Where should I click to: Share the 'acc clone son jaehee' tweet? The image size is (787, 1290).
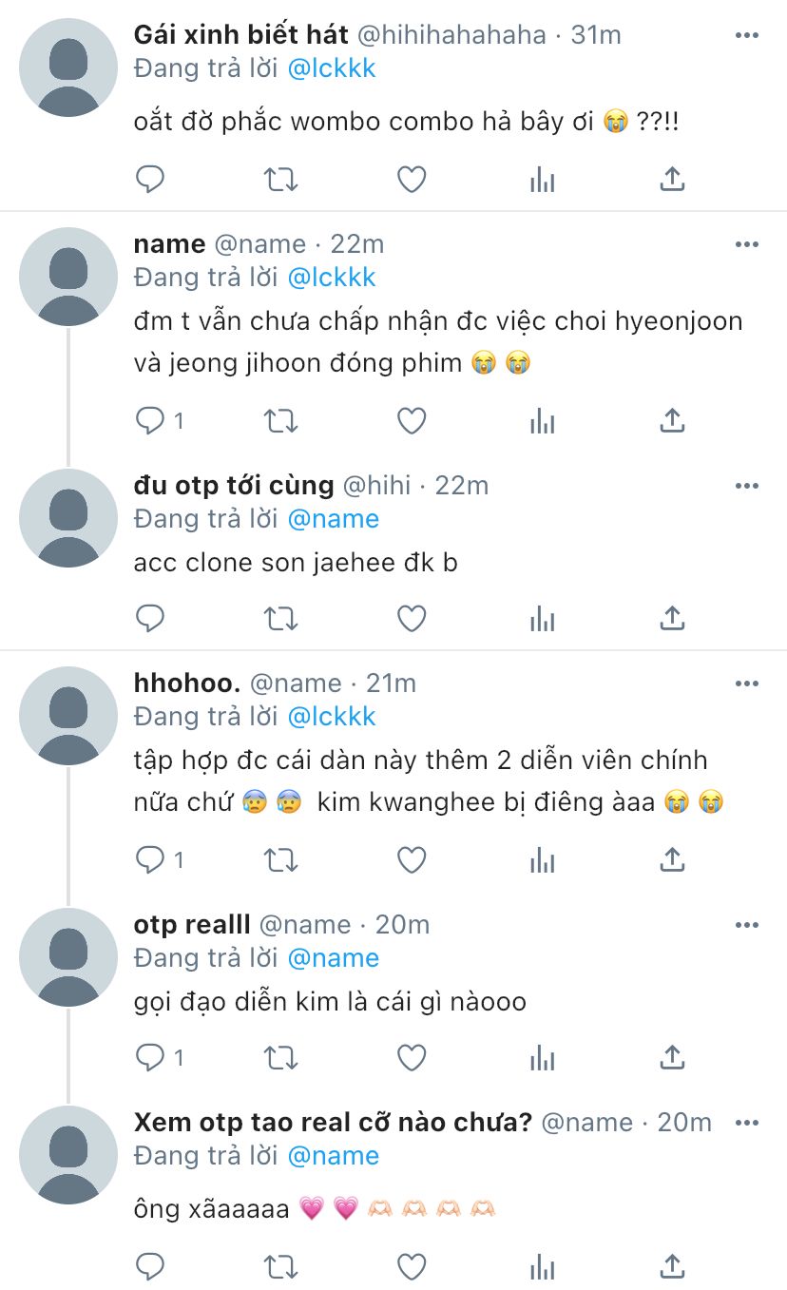click(x=672, y=618)
